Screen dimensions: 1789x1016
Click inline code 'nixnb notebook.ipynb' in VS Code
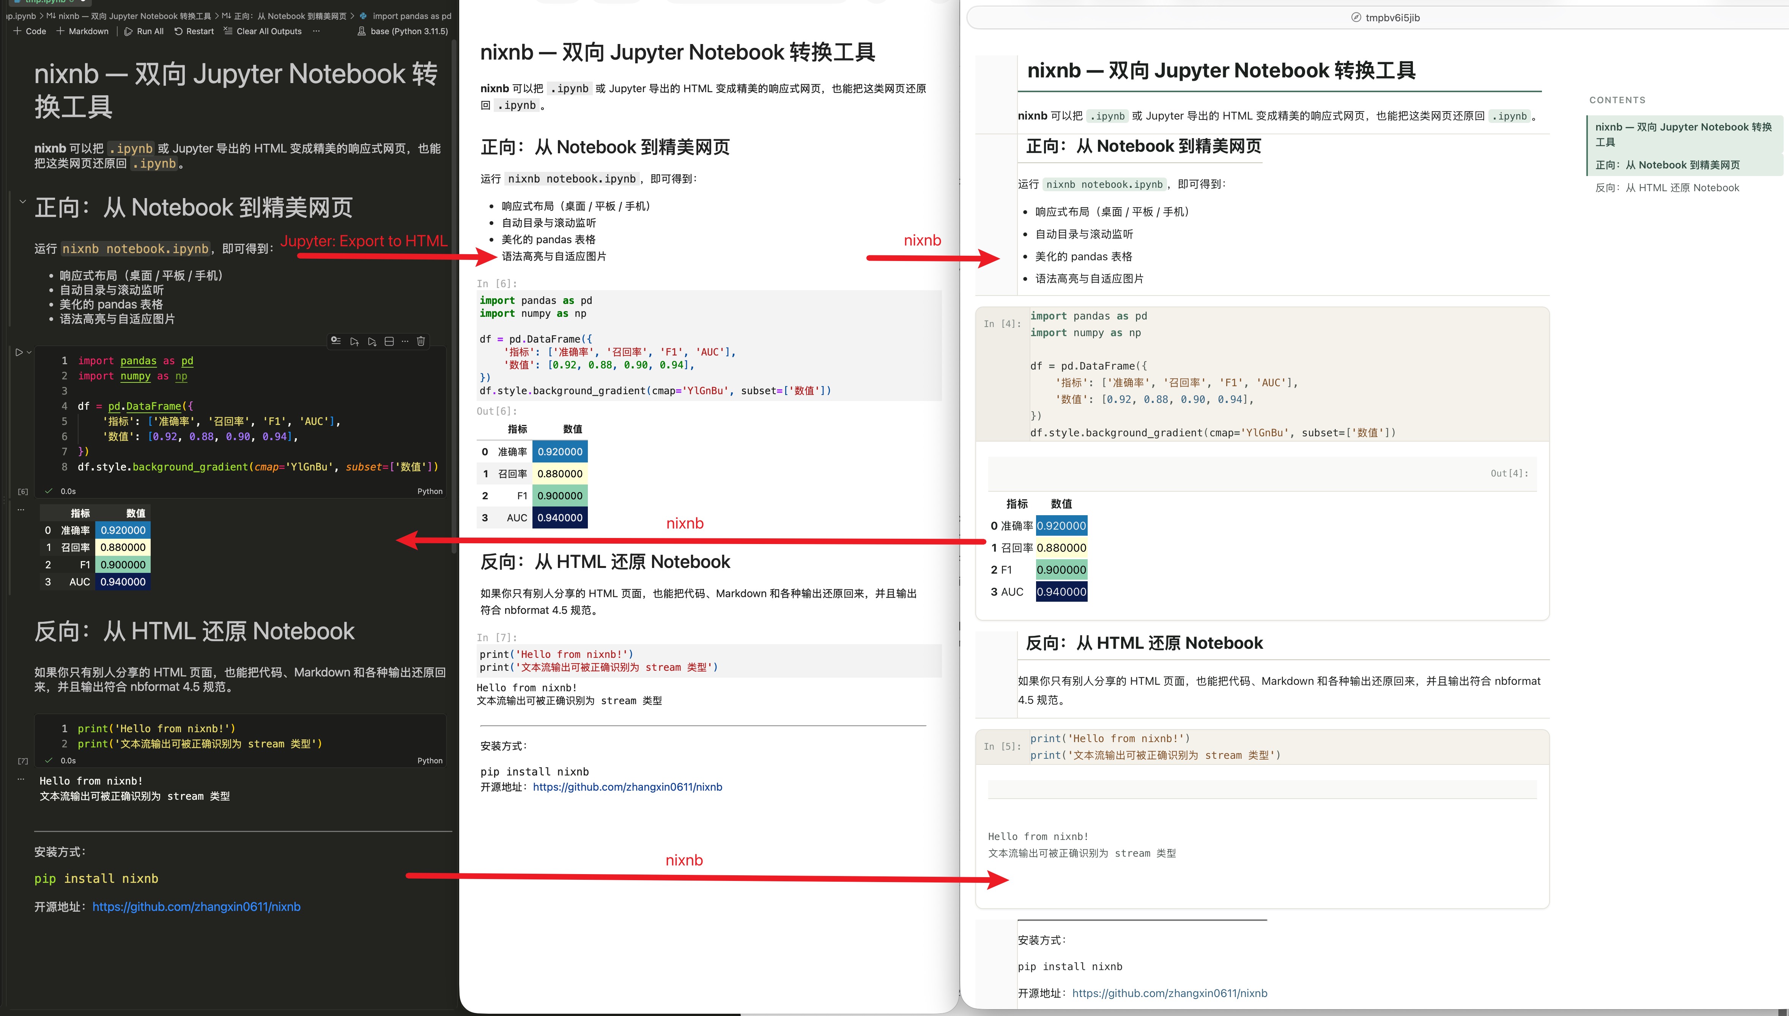pos(135,249)
